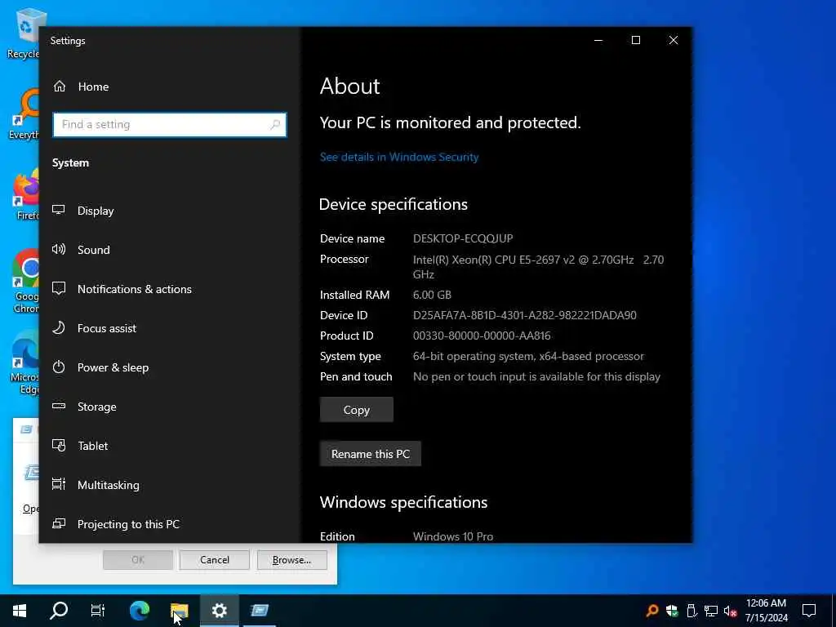Maximize the Settings window

(635, 40)
